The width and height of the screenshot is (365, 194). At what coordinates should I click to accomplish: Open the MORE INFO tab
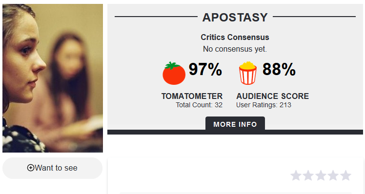(x=235, y=124)
